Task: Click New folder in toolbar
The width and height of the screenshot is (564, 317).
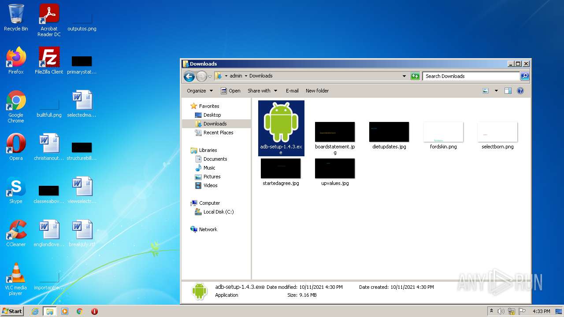Action: pos(317,91)
